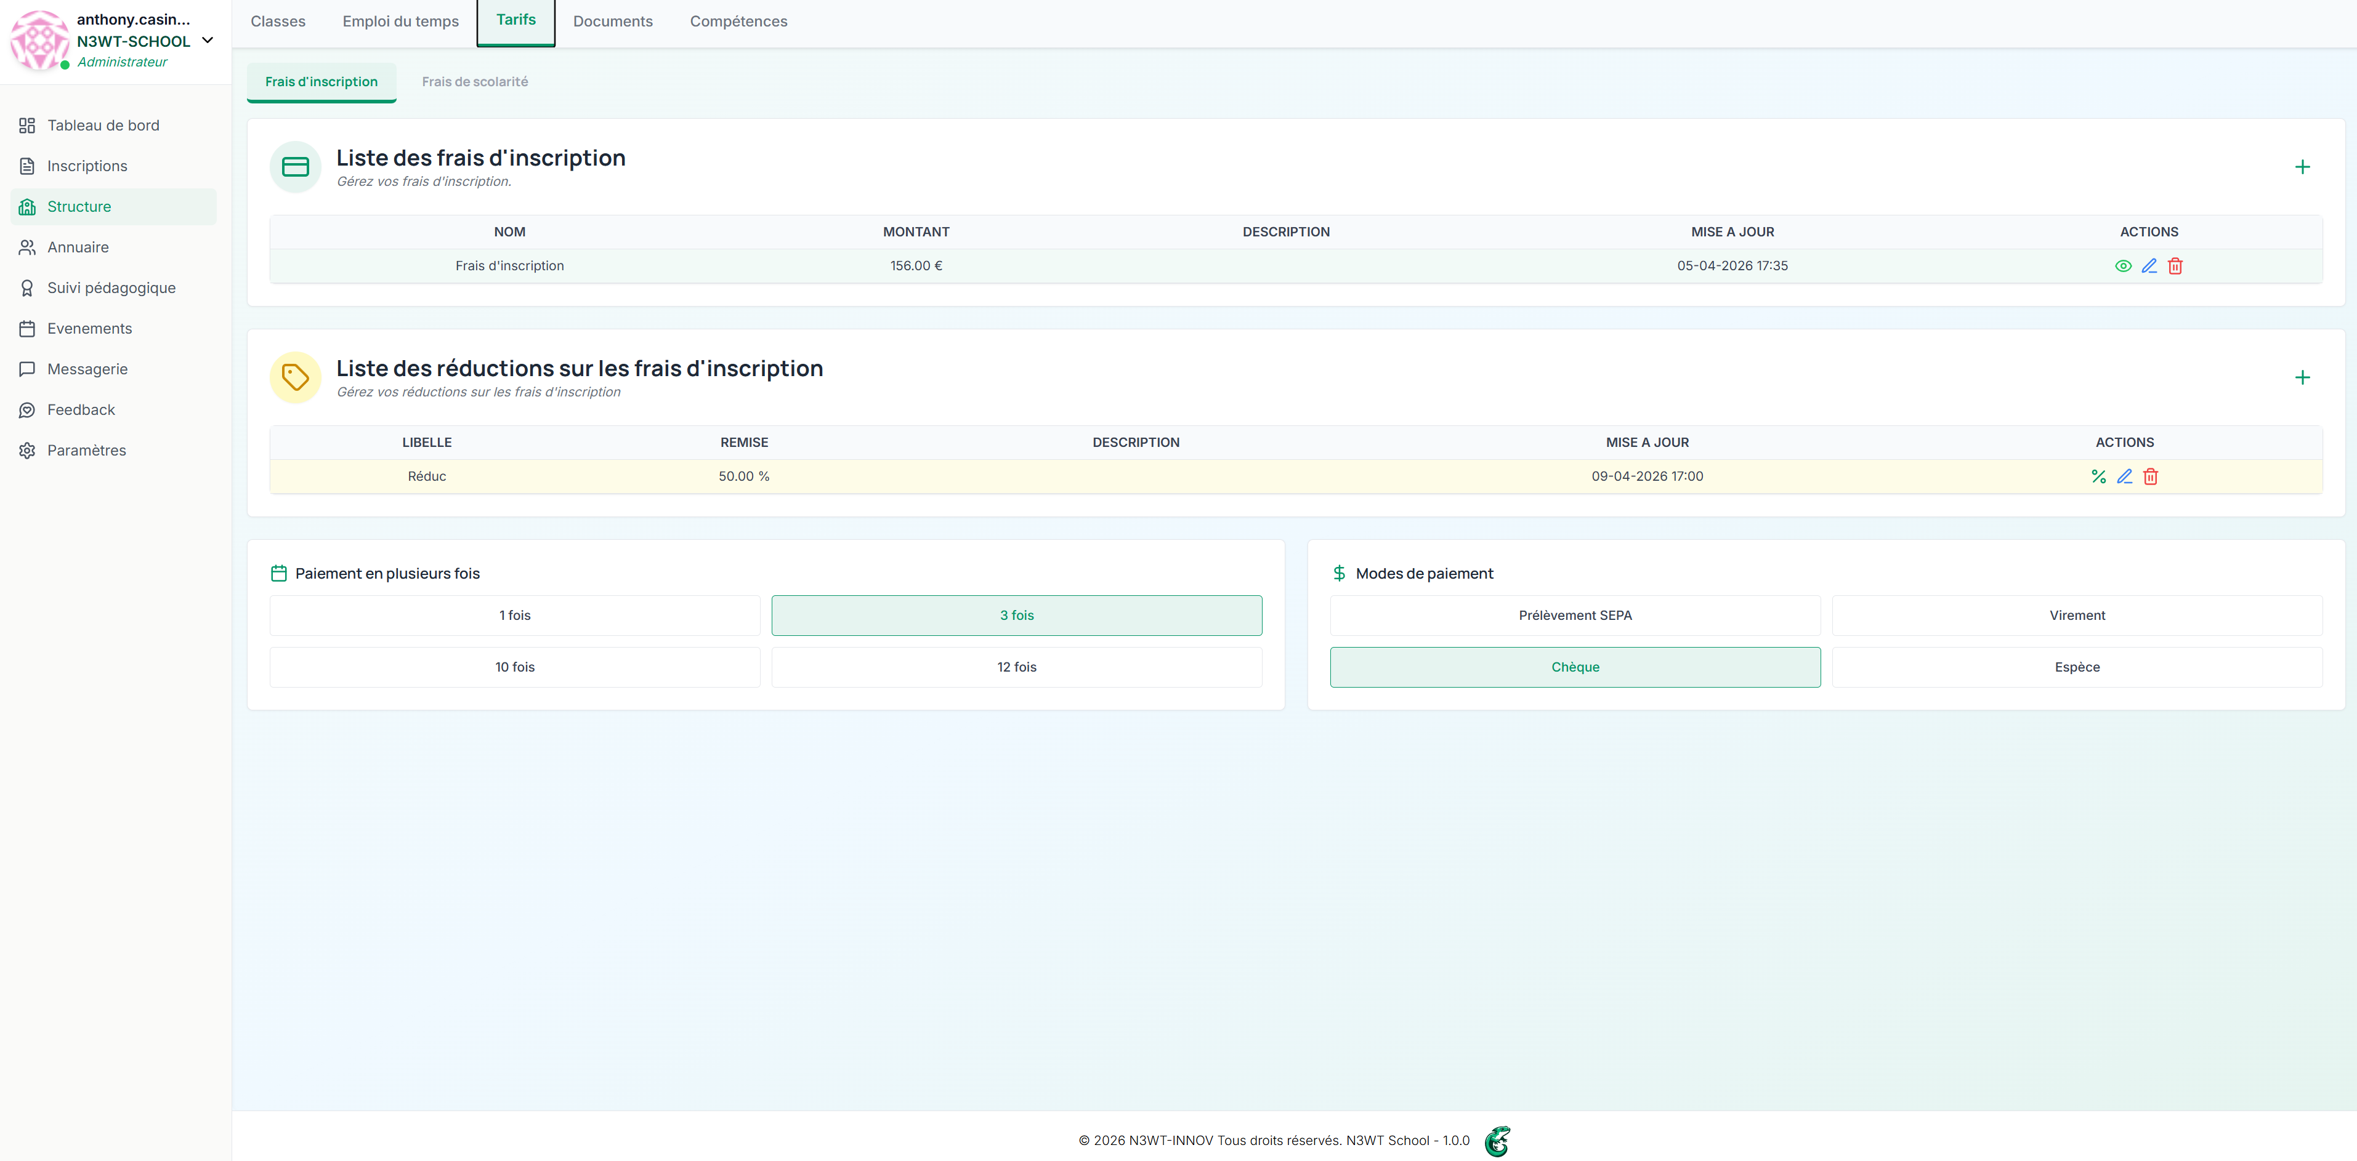Click the Feedback heart bubble icon
Viewport: 2357px width, 1161px height.
tap(28, 410)
